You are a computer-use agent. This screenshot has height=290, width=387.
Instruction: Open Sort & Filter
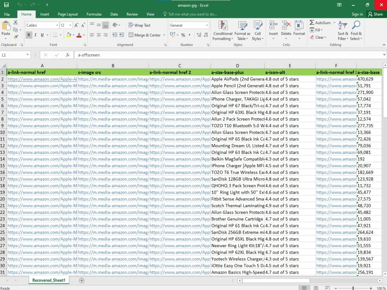[343, 31]
